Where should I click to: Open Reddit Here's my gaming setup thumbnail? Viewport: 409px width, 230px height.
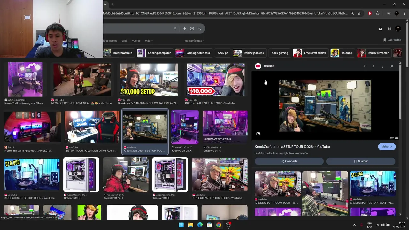(32, 127)
